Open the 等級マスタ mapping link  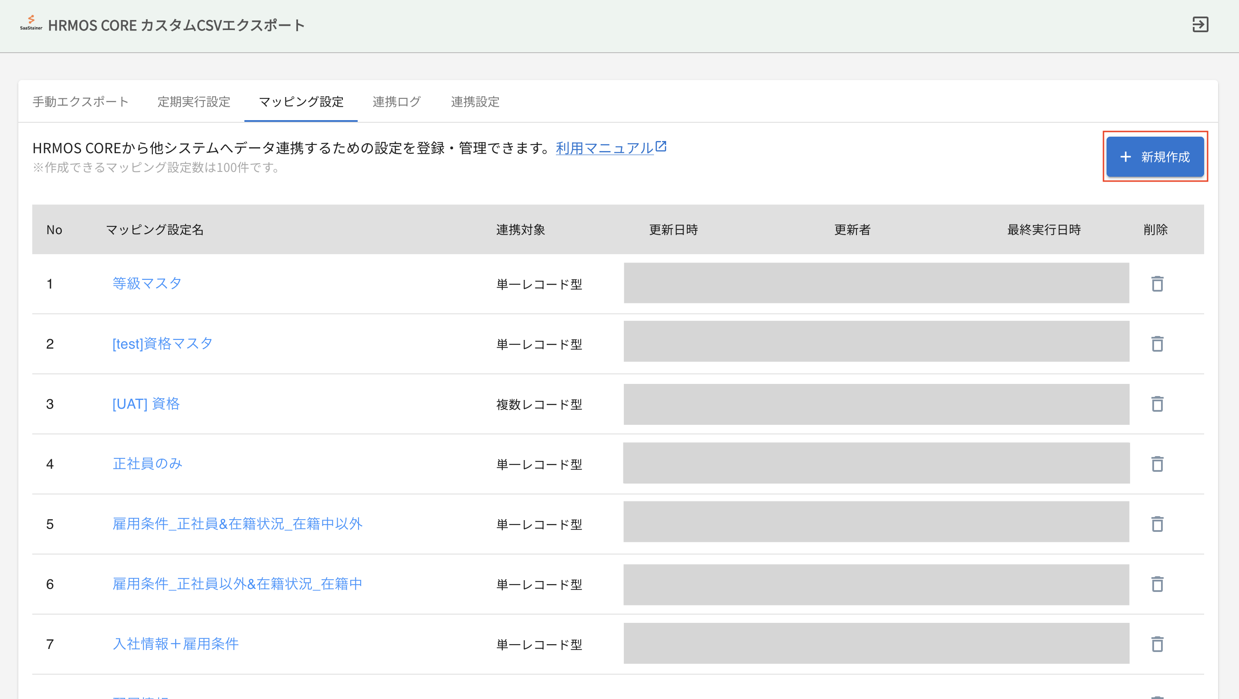tap(147, 283)
